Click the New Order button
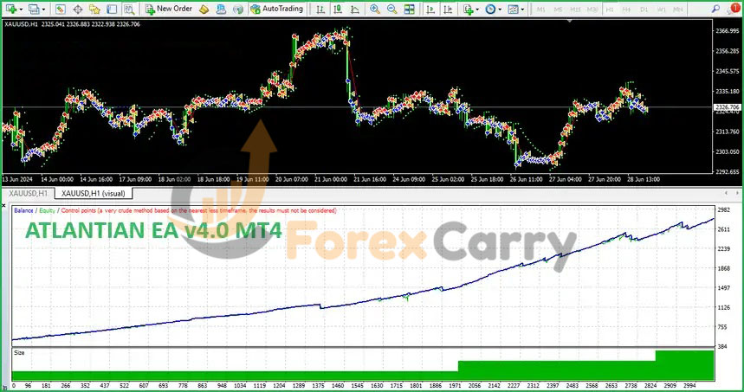The width and height of the screenshot is (744, 392). (169, 9)
